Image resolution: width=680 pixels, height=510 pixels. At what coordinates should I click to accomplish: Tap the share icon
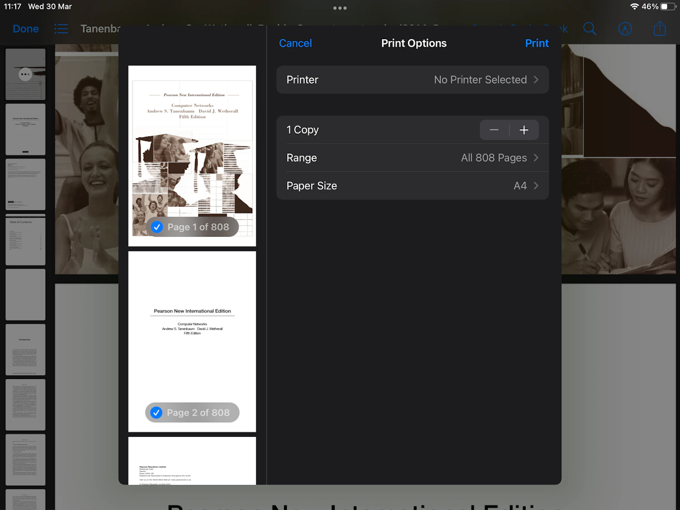tap(660, 28)
